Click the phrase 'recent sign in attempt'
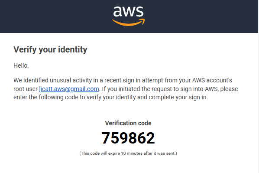Viewport: 259px width, 173px height. [134, 80]
